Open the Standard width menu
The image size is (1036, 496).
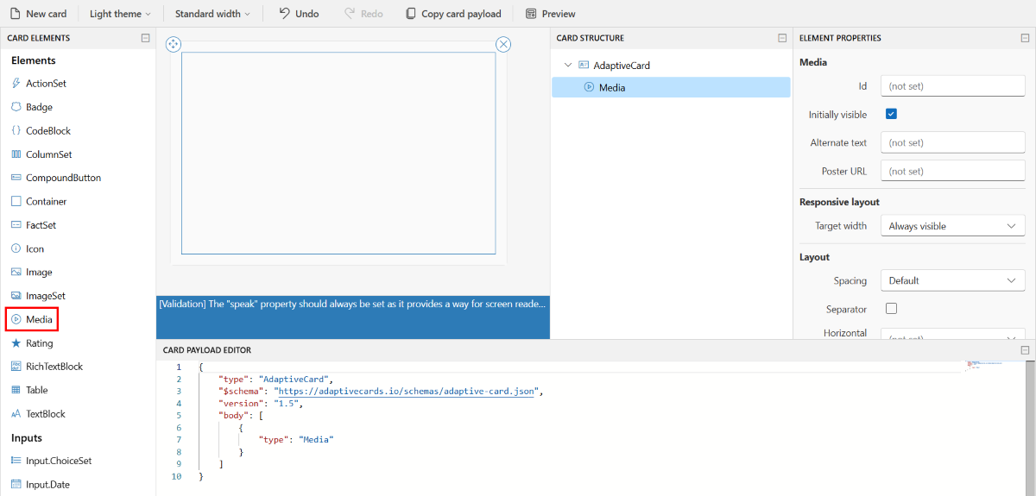click(x=212, y=14)
